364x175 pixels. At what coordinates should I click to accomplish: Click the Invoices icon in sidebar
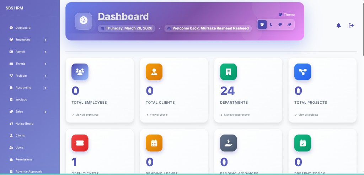(x=11, y=100)
